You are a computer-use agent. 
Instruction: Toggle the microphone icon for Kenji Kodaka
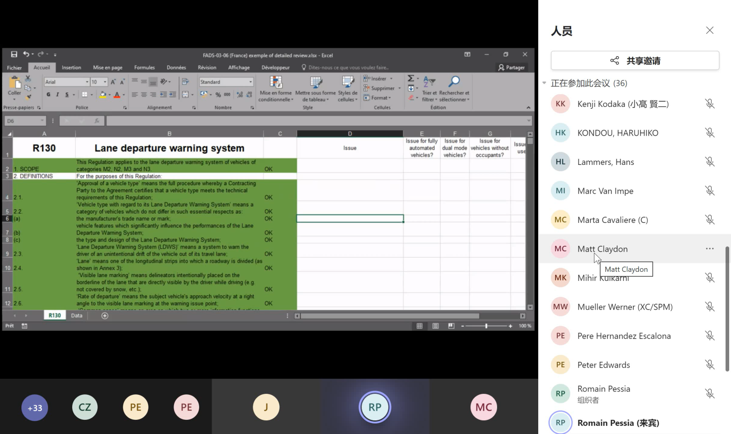(710, 104)
